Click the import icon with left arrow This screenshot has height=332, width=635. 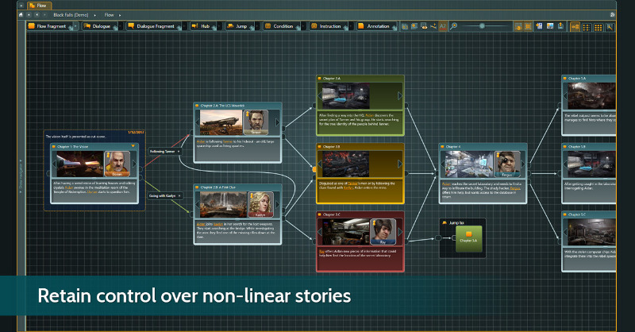539,26
